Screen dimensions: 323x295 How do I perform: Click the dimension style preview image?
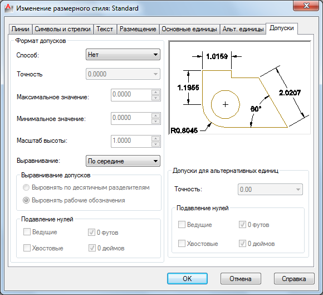click(x=239, y=88)
